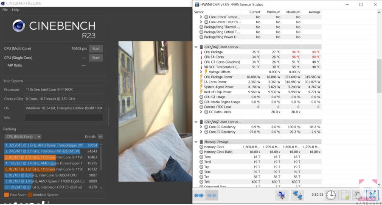Image resolution: width=382 pixels, height=205 pixels.
Task: Collapse the first CPU [#0] Intel Core i9 group
Action: [x=196, y=47]
